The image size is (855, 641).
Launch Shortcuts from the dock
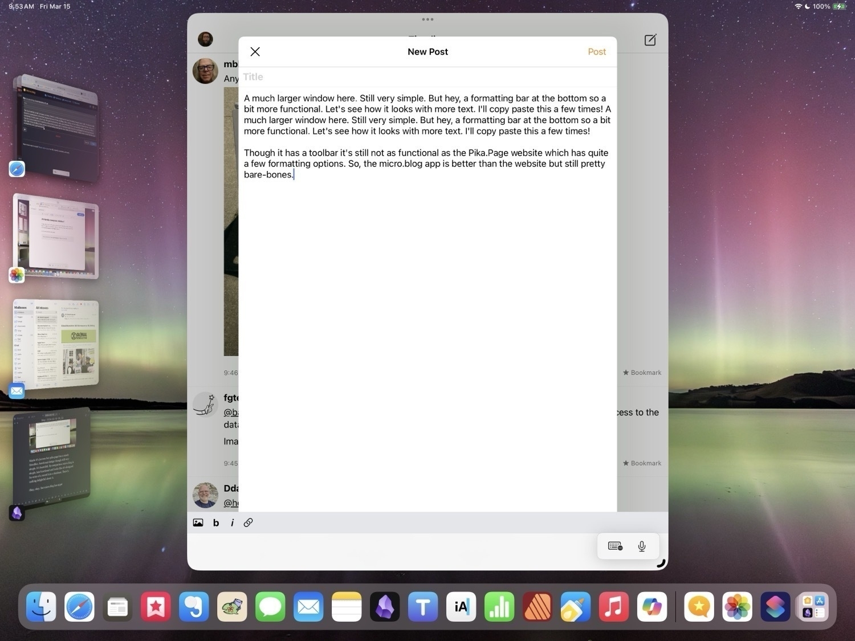click(775, 607)
